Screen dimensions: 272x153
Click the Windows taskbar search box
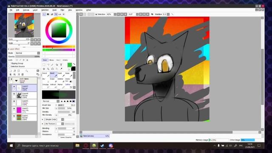click(x=44, y=145)
